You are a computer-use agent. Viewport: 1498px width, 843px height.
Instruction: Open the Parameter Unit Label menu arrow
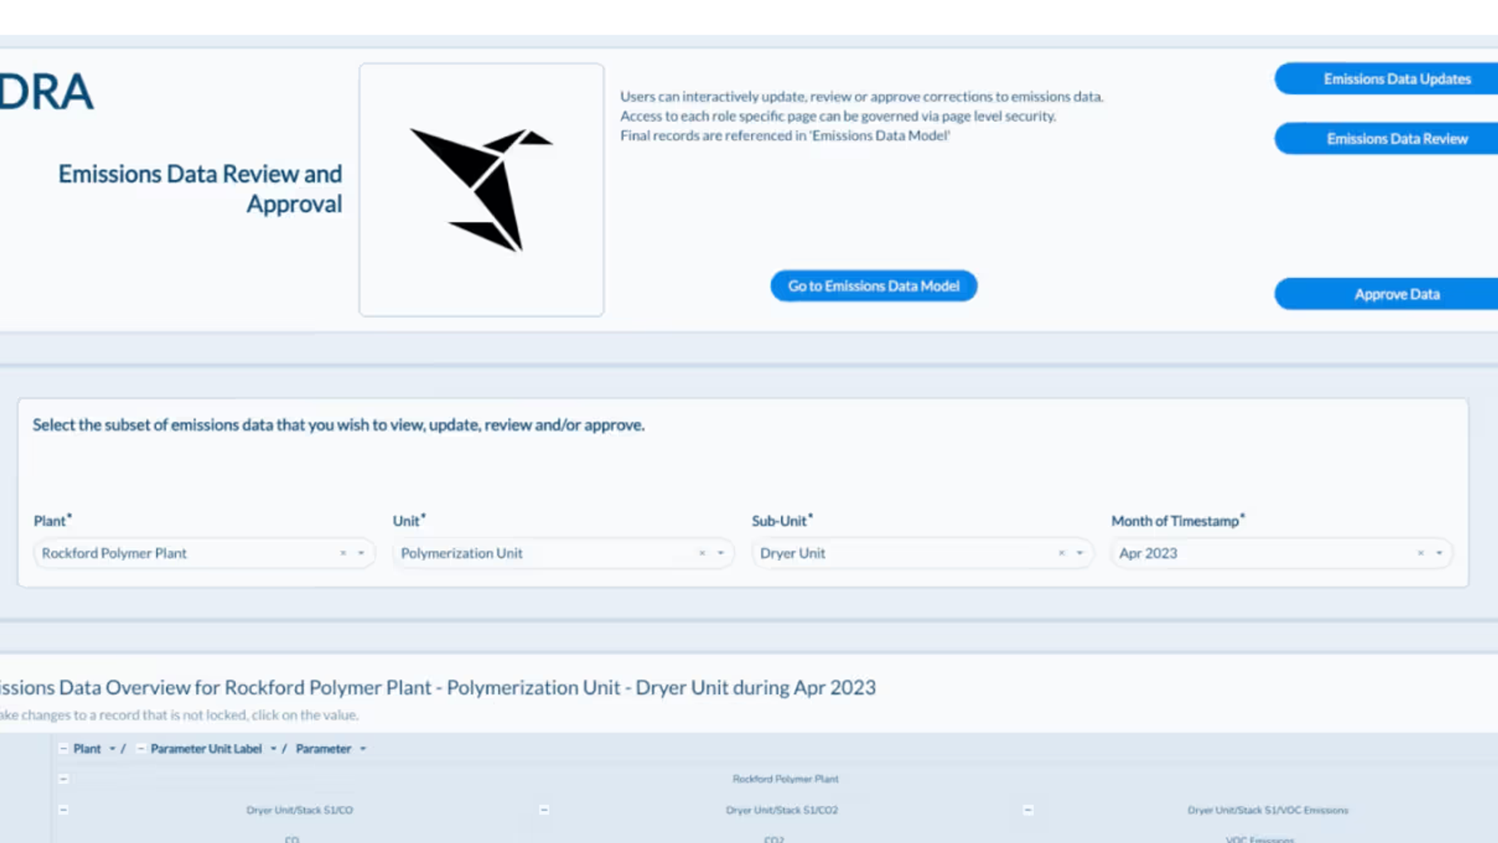[x=273, y=749]
